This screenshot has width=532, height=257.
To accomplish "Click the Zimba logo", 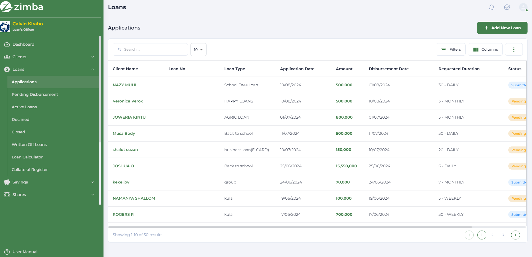I will pyautogui.click(x=22, y=7).
